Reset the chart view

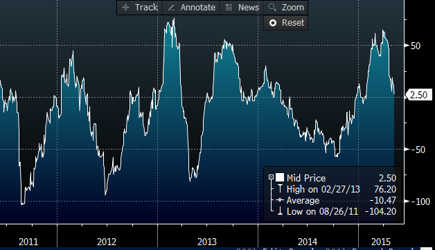tap(286, 23)
